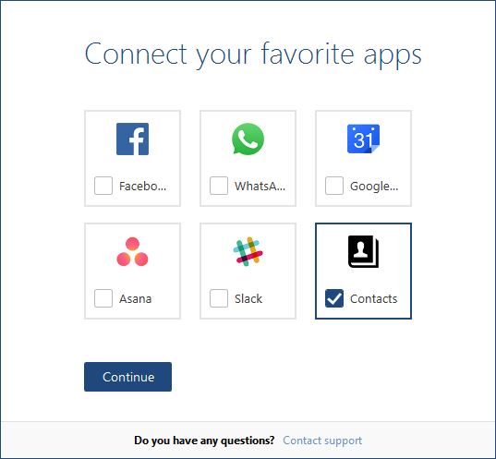Uncheck the Contacts checkbox

[334, 298]
